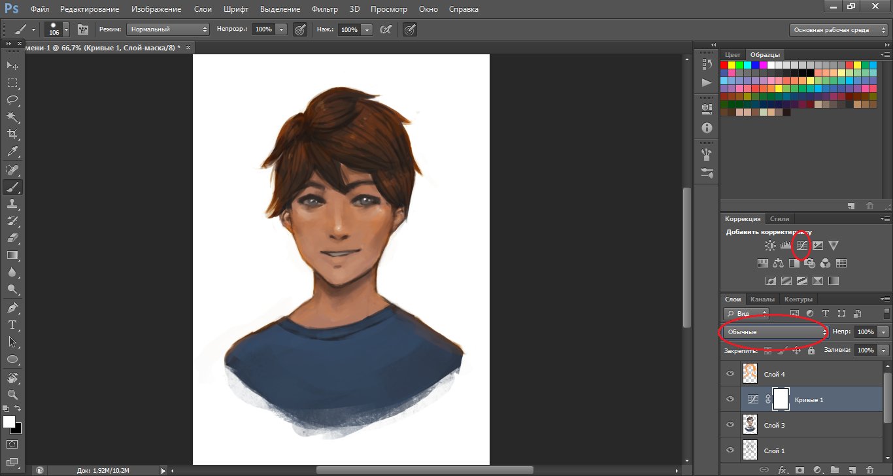Screen dimensions: 893x476
Task: Select the Magic Wand tool
Action: 12,117
